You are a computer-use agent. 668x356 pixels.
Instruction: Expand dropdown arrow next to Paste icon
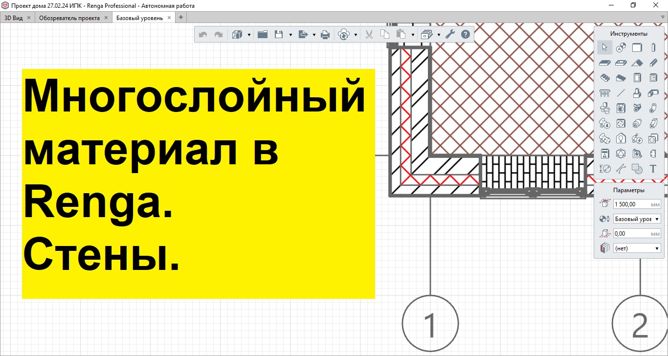click(x=413, y=35)
